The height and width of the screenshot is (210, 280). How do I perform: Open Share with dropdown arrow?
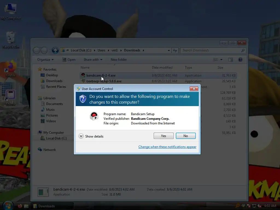click(101, 60)
